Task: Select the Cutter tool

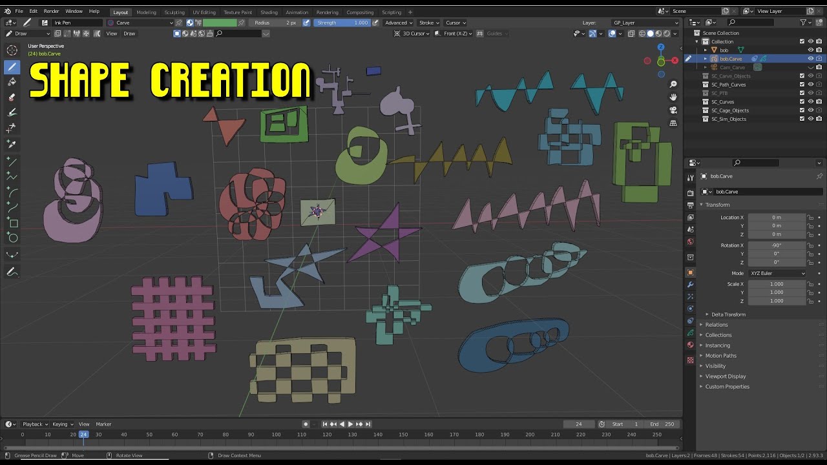Action: [x=12, y=129]
